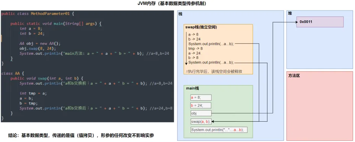Select the code line "int a = 8;"
The width and height of the screenshot is (355, 142).
31,29
